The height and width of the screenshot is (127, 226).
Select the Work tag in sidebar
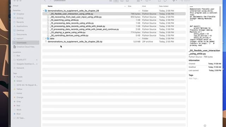pyautogui.click(x=19, y=110)
